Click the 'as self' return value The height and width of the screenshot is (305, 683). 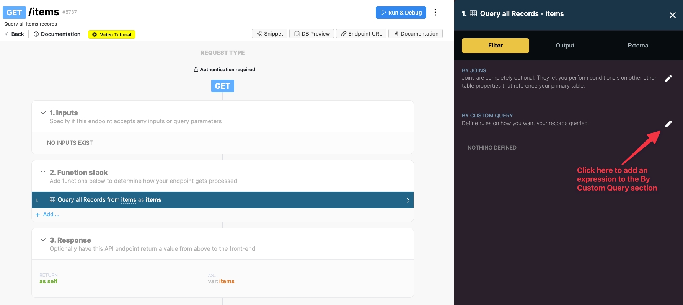49,281
